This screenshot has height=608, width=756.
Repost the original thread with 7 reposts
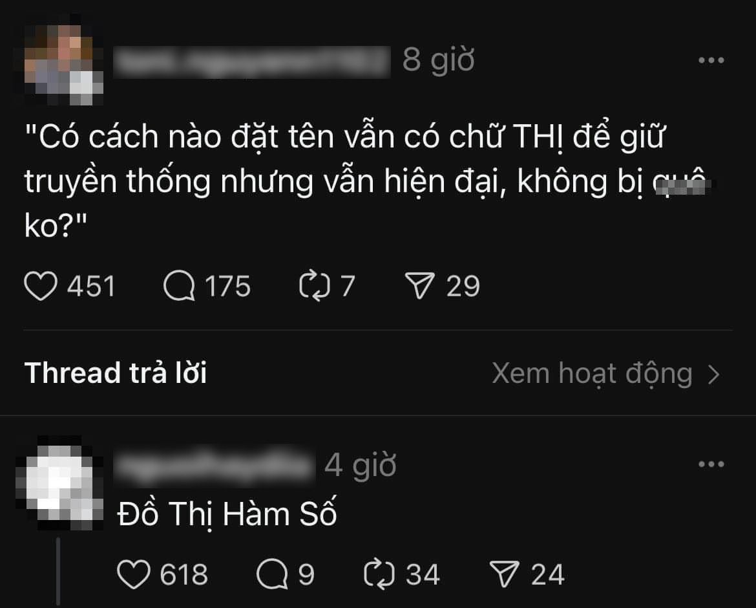[x=315, y=286]
